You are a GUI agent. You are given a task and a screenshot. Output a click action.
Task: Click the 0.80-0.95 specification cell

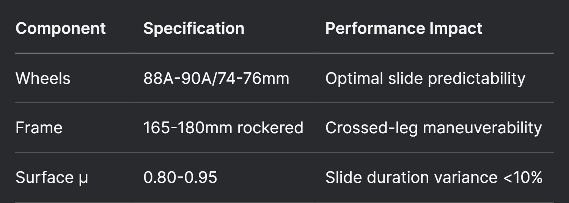pos(180,178)
